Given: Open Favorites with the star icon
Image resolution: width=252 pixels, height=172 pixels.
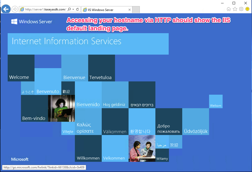Looking at the screenshot, I should [x=235, y=9].
